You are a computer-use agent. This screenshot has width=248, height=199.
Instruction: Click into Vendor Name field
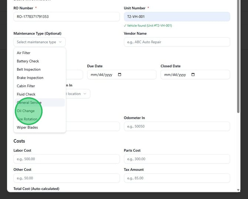coord(177,42)
